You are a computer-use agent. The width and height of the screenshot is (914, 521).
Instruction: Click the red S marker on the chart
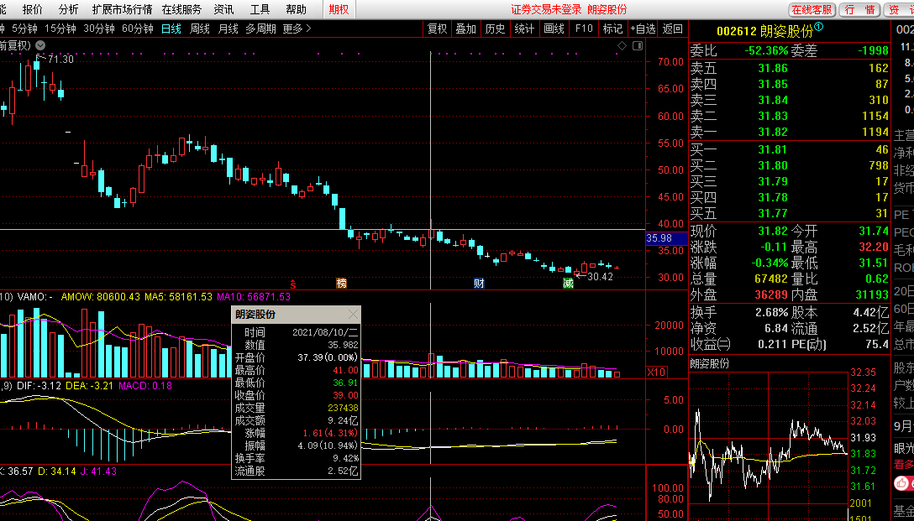[293, 284]
